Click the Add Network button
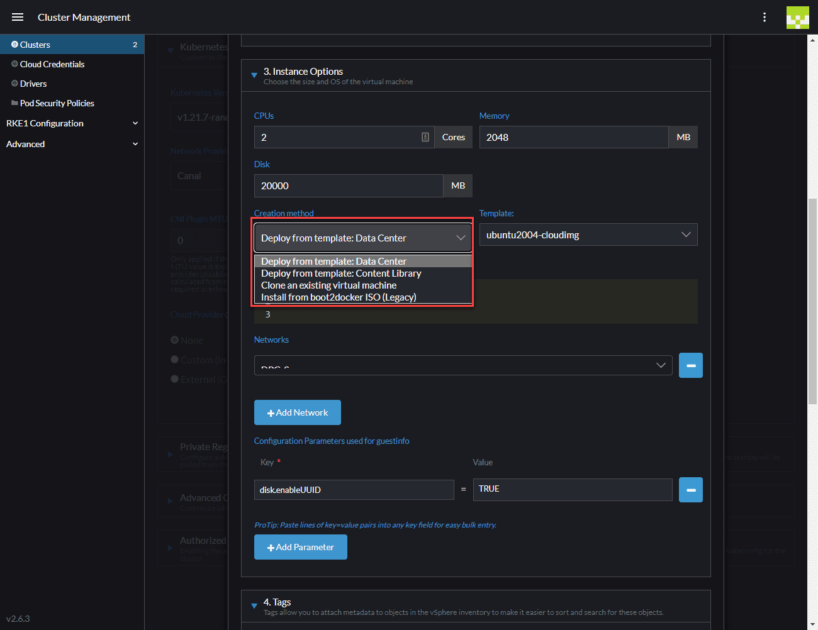This screenshot has height=630, width=818. [297, 412]
